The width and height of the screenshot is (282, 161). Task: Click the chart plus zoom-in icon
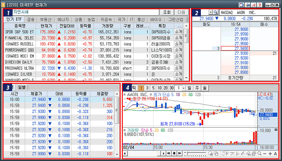pos(270,154)
